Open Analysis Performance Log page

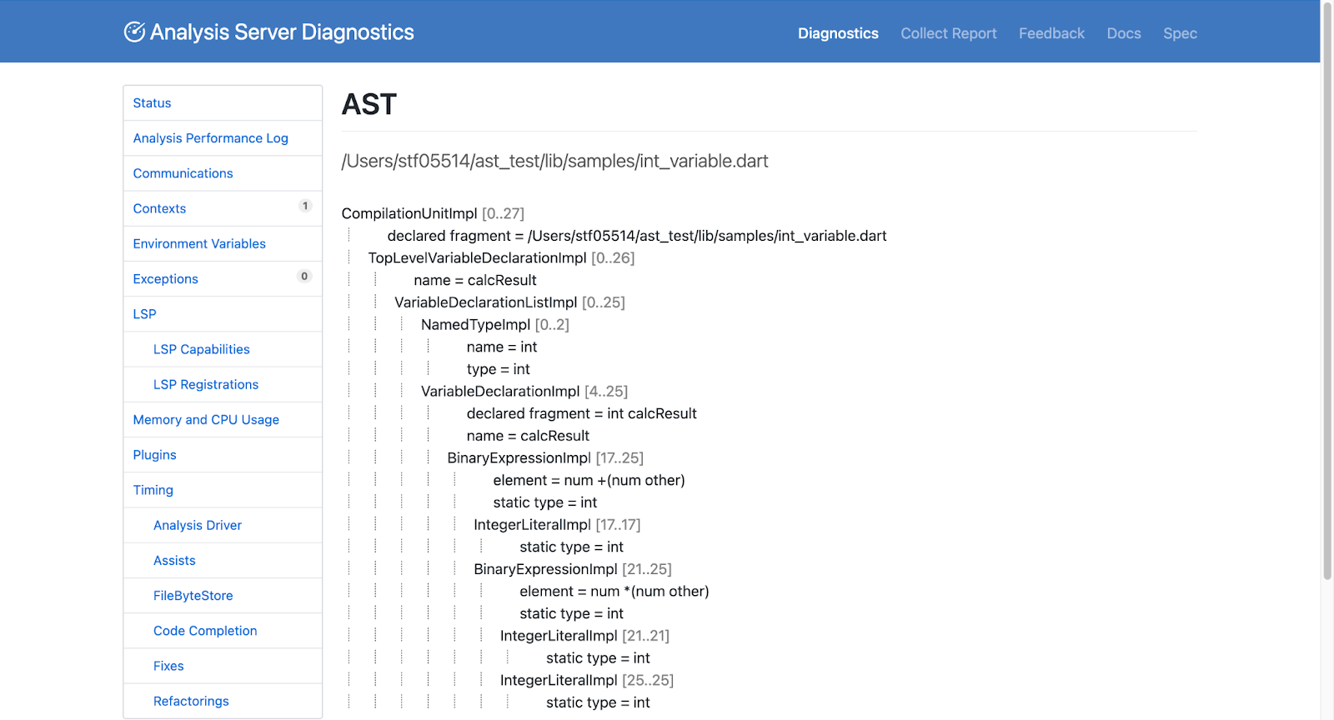pos(210,138)
